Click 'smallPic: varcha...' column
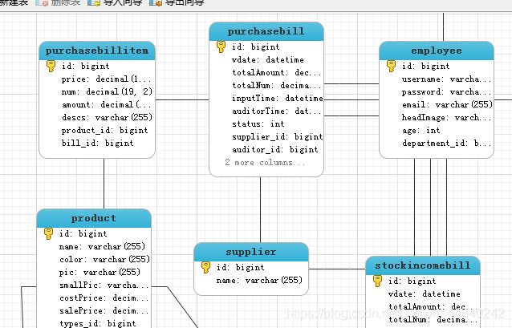Image resolution: width=512 pixels, height=328 pixels. 104,285
